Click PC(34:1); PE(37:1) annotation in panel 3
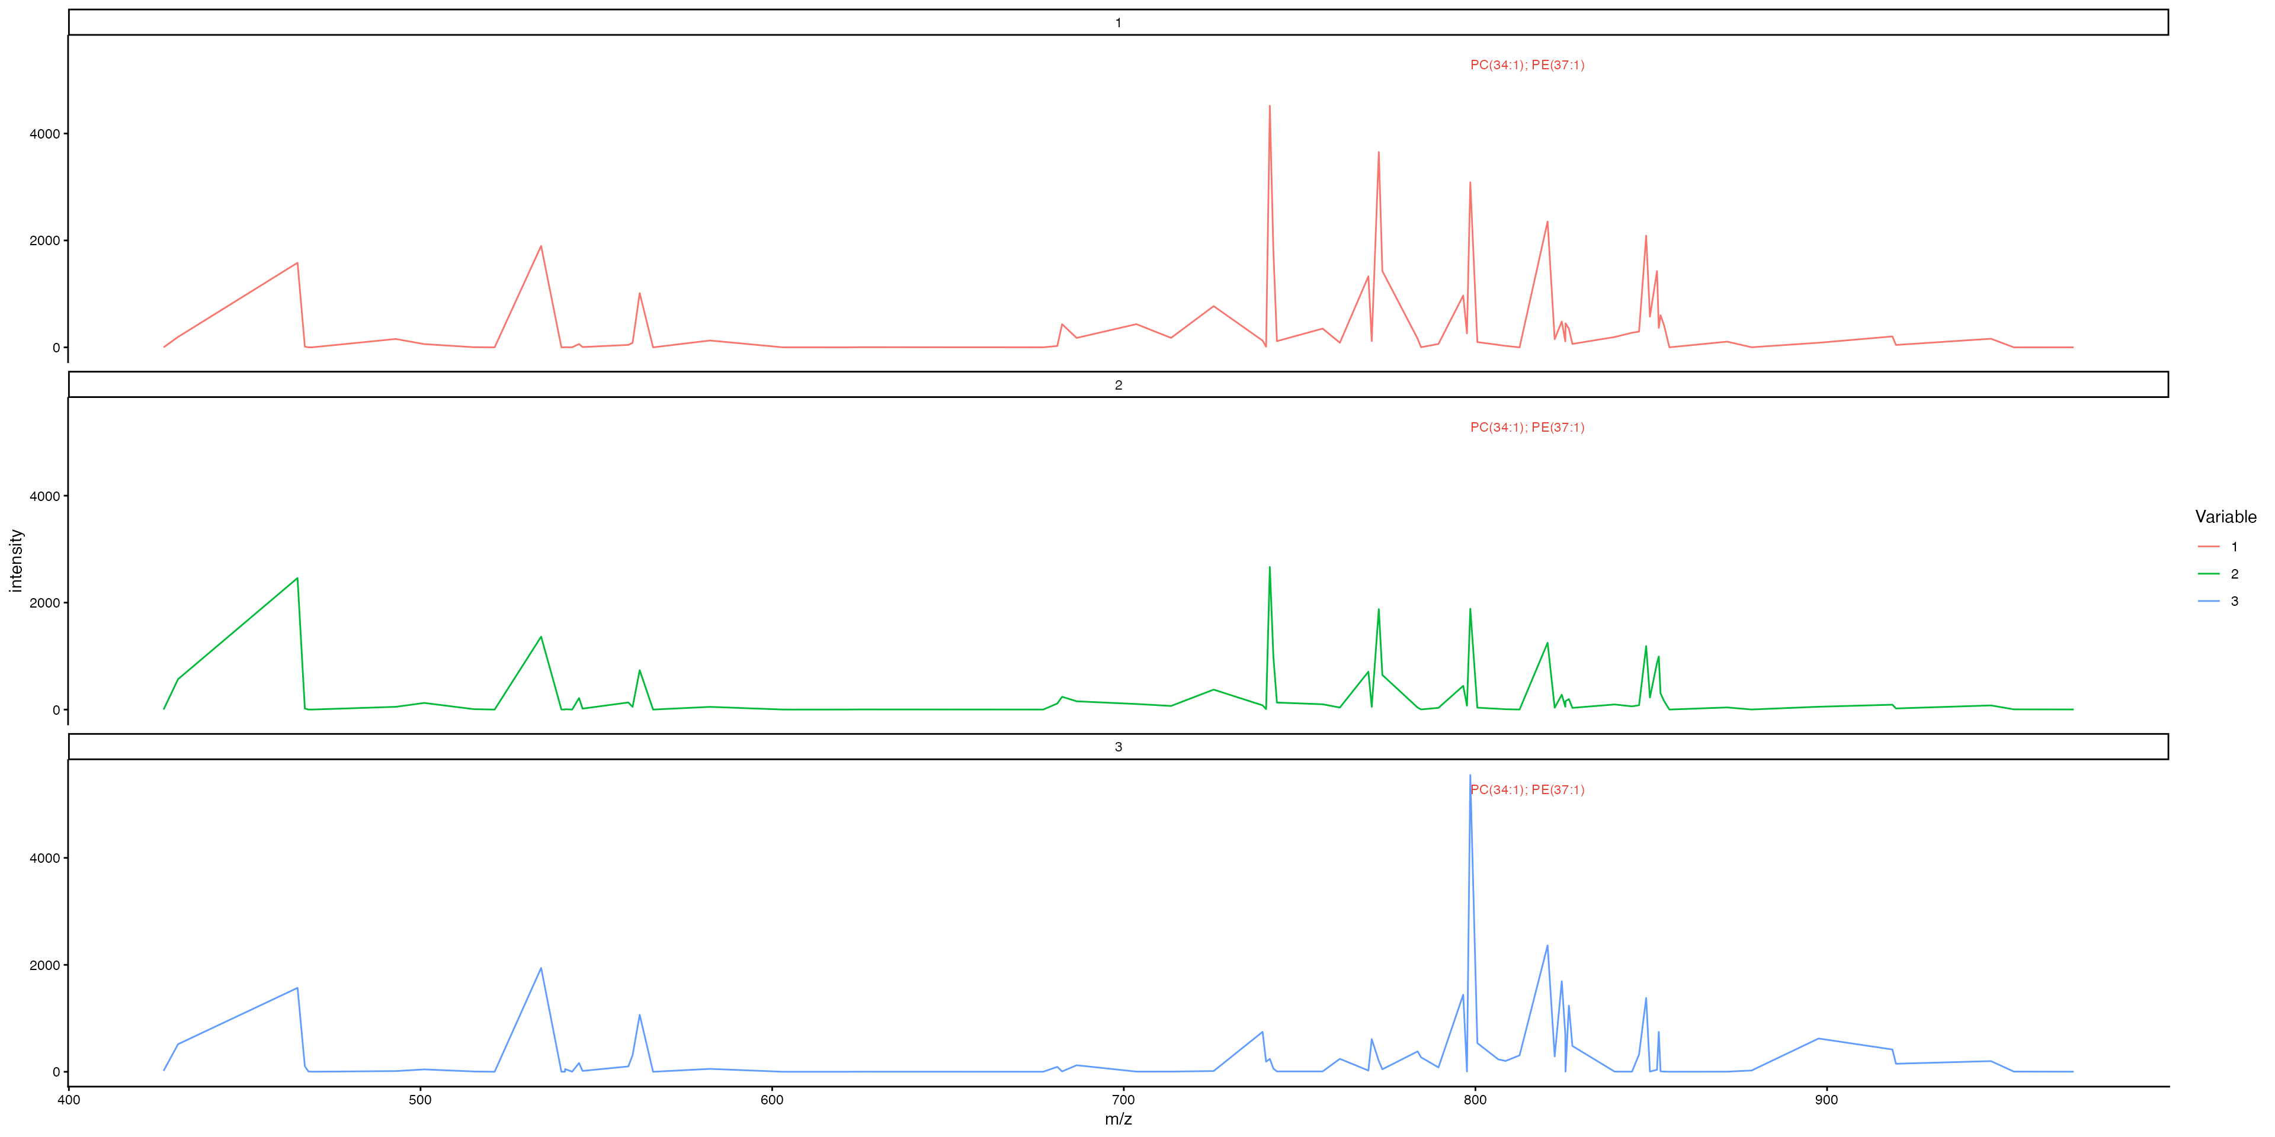This screenshot has height=1137, width=2275. point(1527,790)
